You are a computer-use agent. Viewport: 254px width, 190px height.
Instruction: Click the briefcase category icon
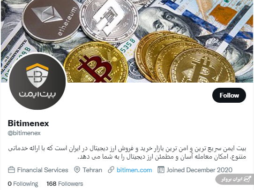coord(11,170)
